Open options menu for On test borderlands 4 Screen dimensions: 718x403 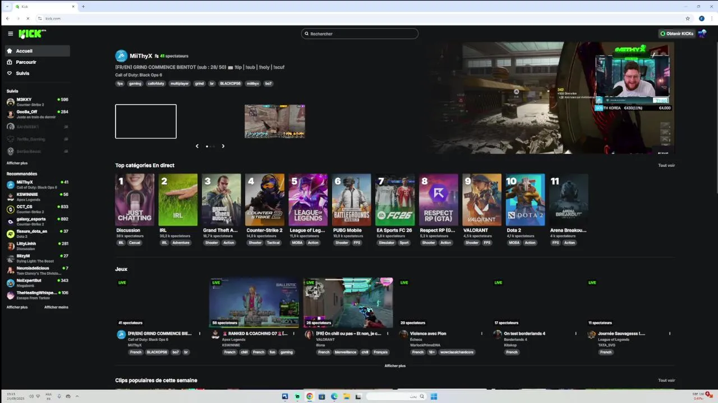576,334
